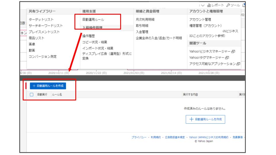The height and width of the screenshot is (155, 276).
Task: Open アカウント管理 menu entry
Action: 200,20
